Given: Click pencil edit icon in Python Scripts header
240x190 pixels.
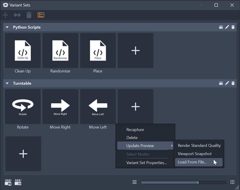Looking at the screenshot, I should pos(227,27).
